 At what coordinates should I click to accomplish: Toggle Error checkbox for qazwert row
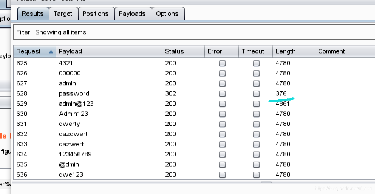(222, 144)
